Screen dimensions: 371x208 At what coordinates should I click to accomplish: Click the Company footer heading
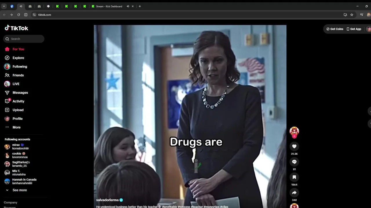click(x=10, y=203)
